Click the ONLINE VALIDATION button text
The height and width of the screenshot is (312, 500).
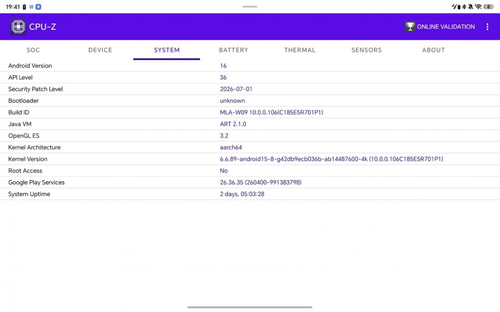pyautogui.click(x=446, y=27)
